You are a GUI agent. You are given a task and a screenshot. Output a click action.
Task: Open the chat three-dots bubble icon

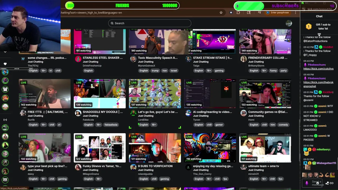point(327,183)
